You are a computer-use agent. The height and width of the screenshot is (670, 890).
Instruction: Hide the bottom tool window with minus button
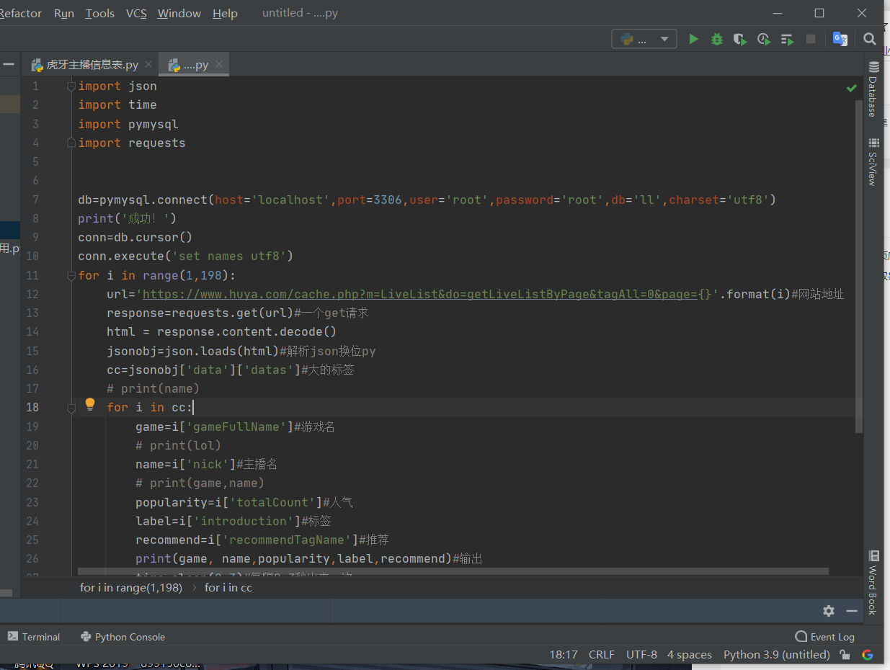pos(852,611)
